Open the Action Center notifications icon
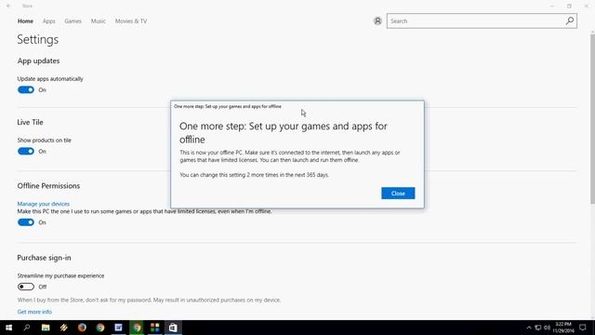The width and height of the screenshot is (595, 335). click(x=583, y=328)
